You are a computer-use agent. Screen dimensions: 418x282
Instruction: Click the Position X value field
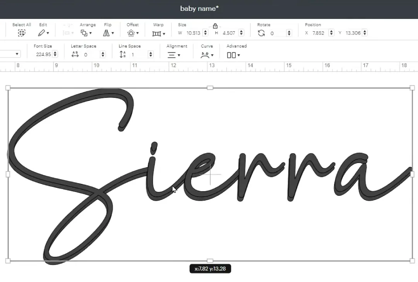[318, 33]
